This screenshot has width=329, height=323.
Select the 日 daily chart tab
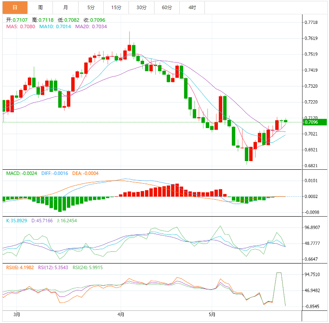pos(15,7)
